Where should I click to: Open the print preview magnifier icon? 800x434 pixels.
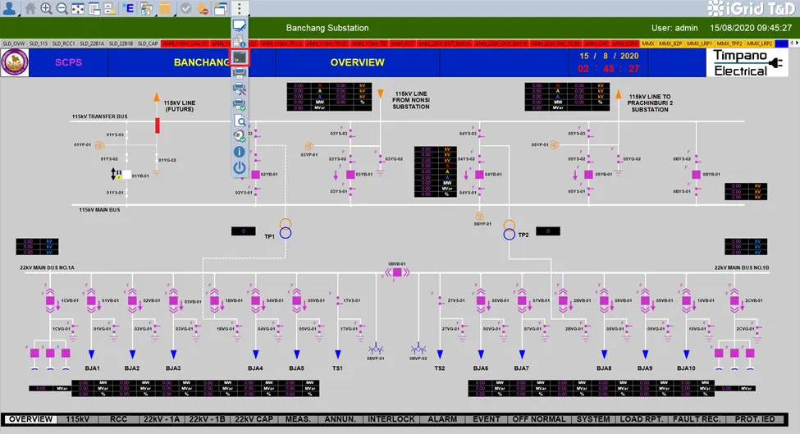(x=240, y=121)
